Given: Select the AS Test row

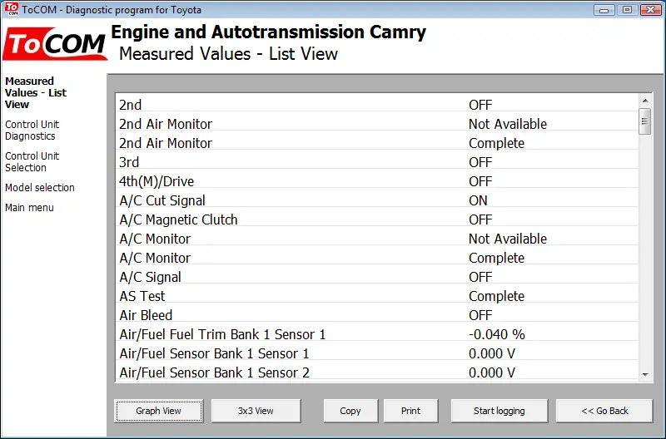Looking at the screenshot, I should click(377, 296).
